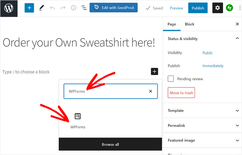Click the Saved status indicator

pos(154,8)
